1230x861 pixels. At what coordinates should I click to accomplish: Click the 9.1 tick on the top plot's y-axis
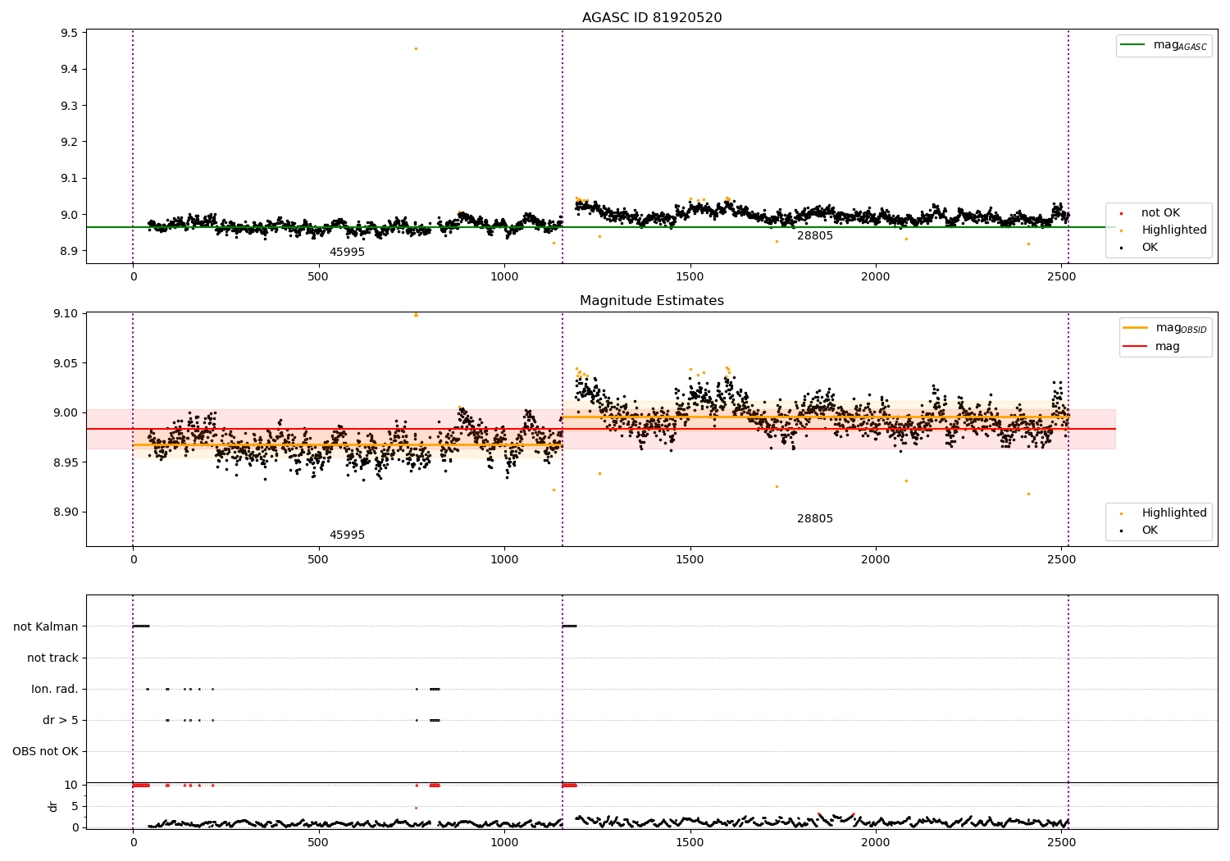70,178
